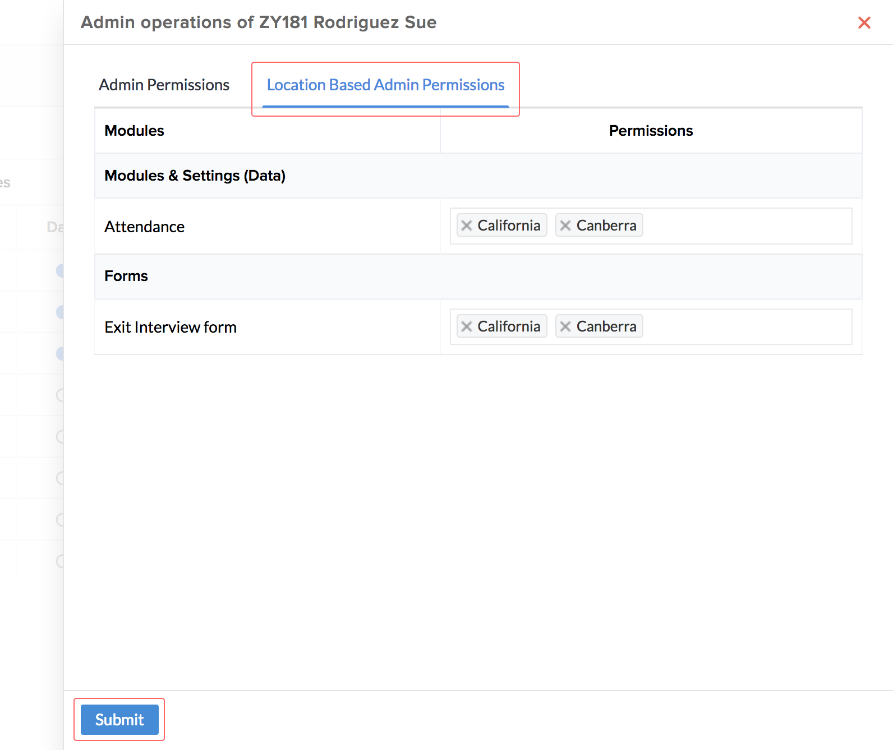Select Location Based Admin Permissions tab
This screenshot has width=893, height=750.
pos(385,85)
